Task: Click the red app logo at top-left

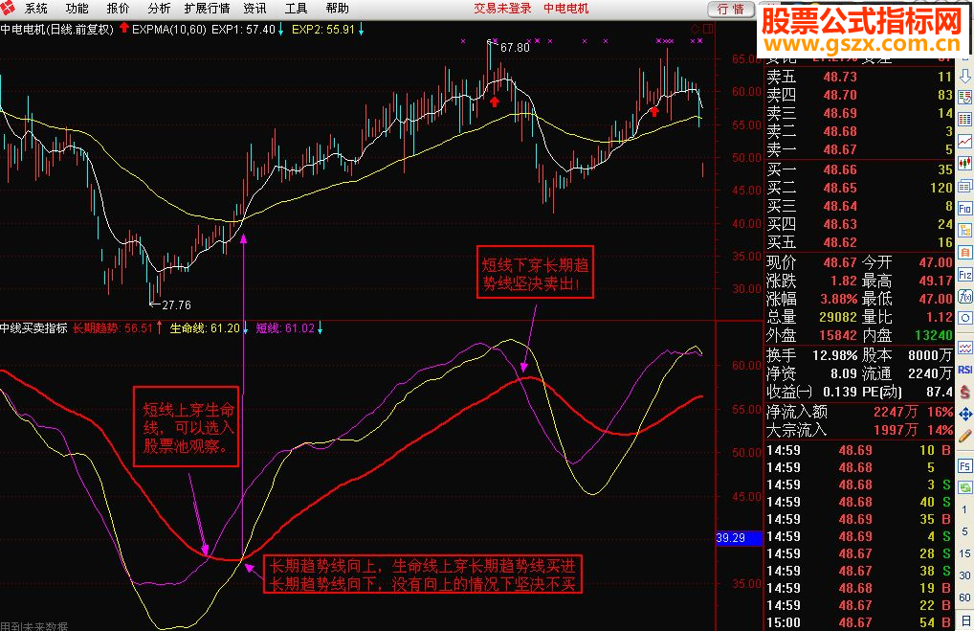Action: coord(8,8)
